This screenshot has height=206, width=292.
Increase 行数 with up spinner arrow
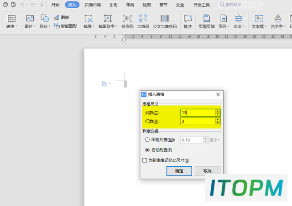click(218, 120)
